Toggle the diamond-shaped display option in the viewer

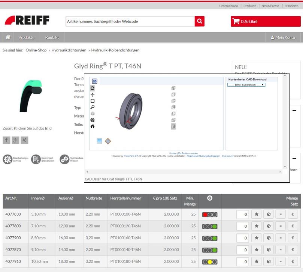click(108, 141)
